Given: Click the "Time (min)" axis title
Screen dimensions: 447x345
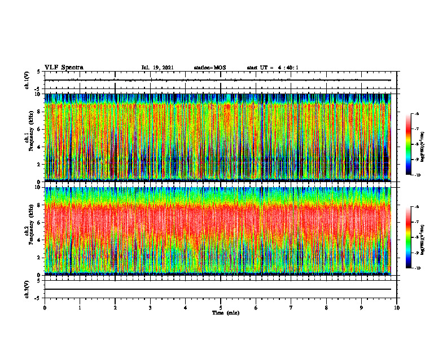Looking at the screenshot, I should tap(226, 313).
